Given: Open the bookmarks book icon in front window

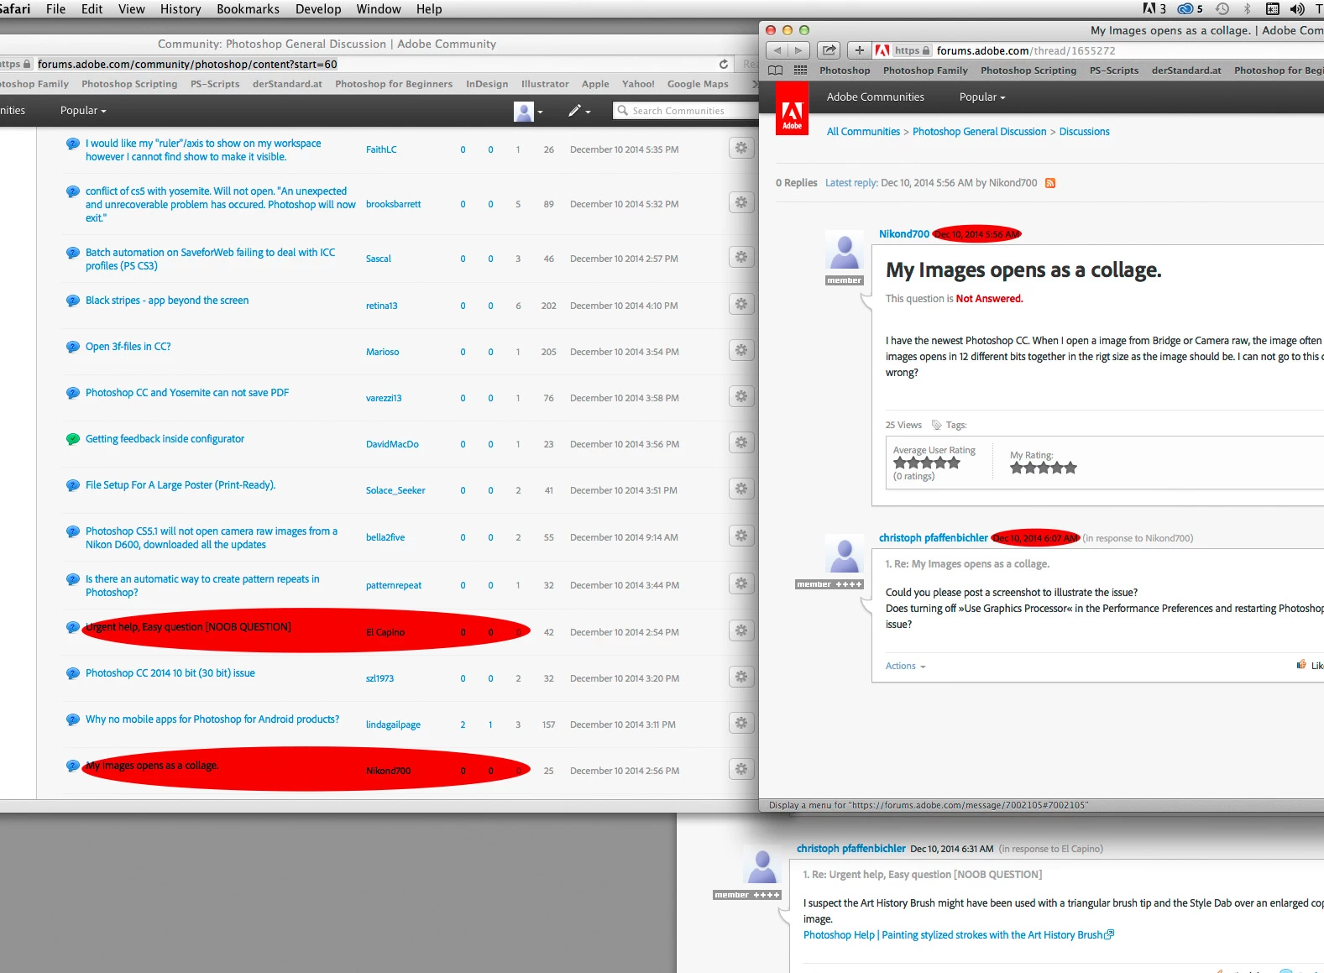Looking at the screenshot, I should 776,71.
